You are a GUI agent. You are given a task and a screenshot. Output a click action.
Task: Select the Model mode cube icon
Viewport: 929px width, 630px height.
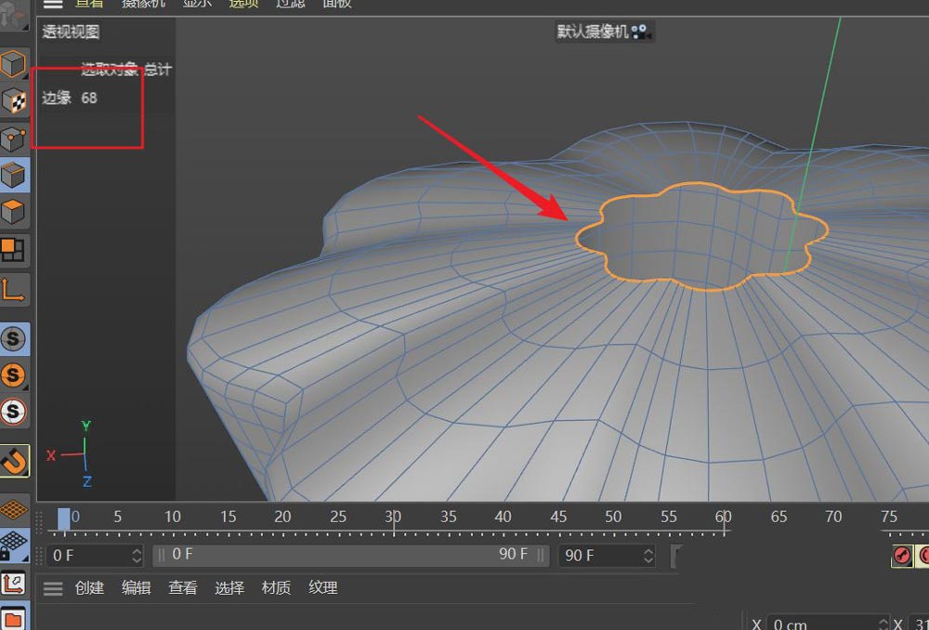click(14, 64)
